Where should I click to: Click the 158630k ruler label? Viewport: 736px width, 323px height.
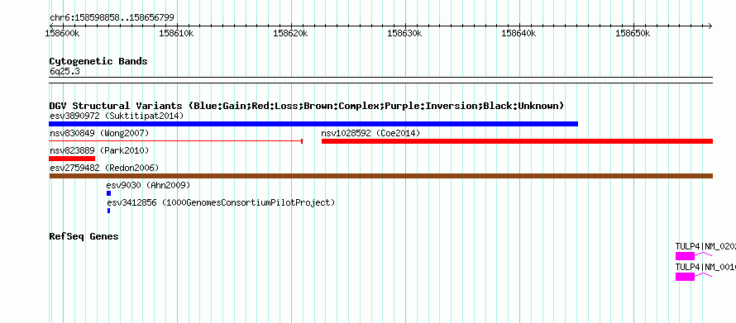click(x=404, y=33)
